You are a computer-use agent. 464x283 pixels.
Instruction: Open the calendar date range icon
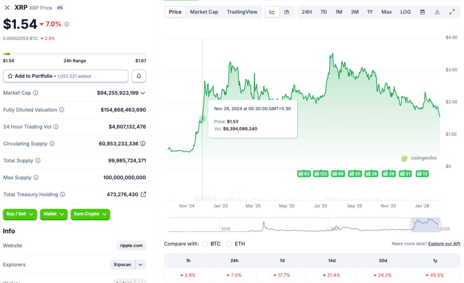click(422, 11)
